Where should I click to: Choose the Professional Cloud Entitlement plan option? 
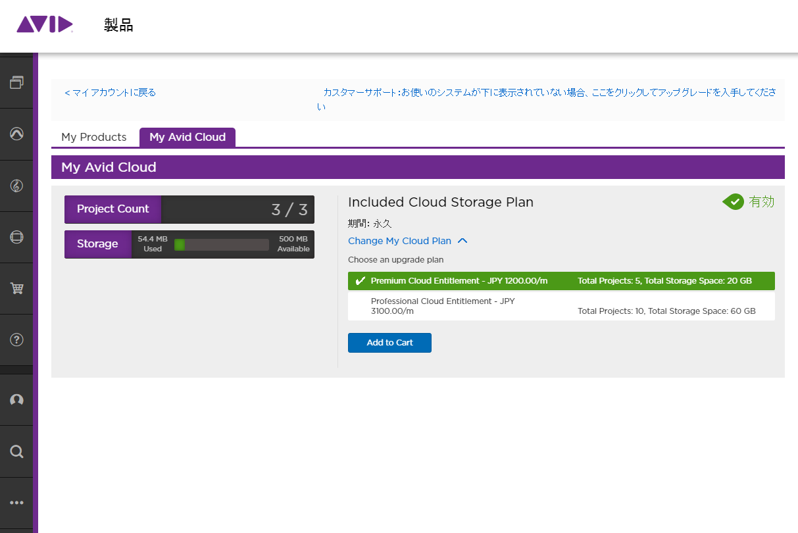(561, 306)
